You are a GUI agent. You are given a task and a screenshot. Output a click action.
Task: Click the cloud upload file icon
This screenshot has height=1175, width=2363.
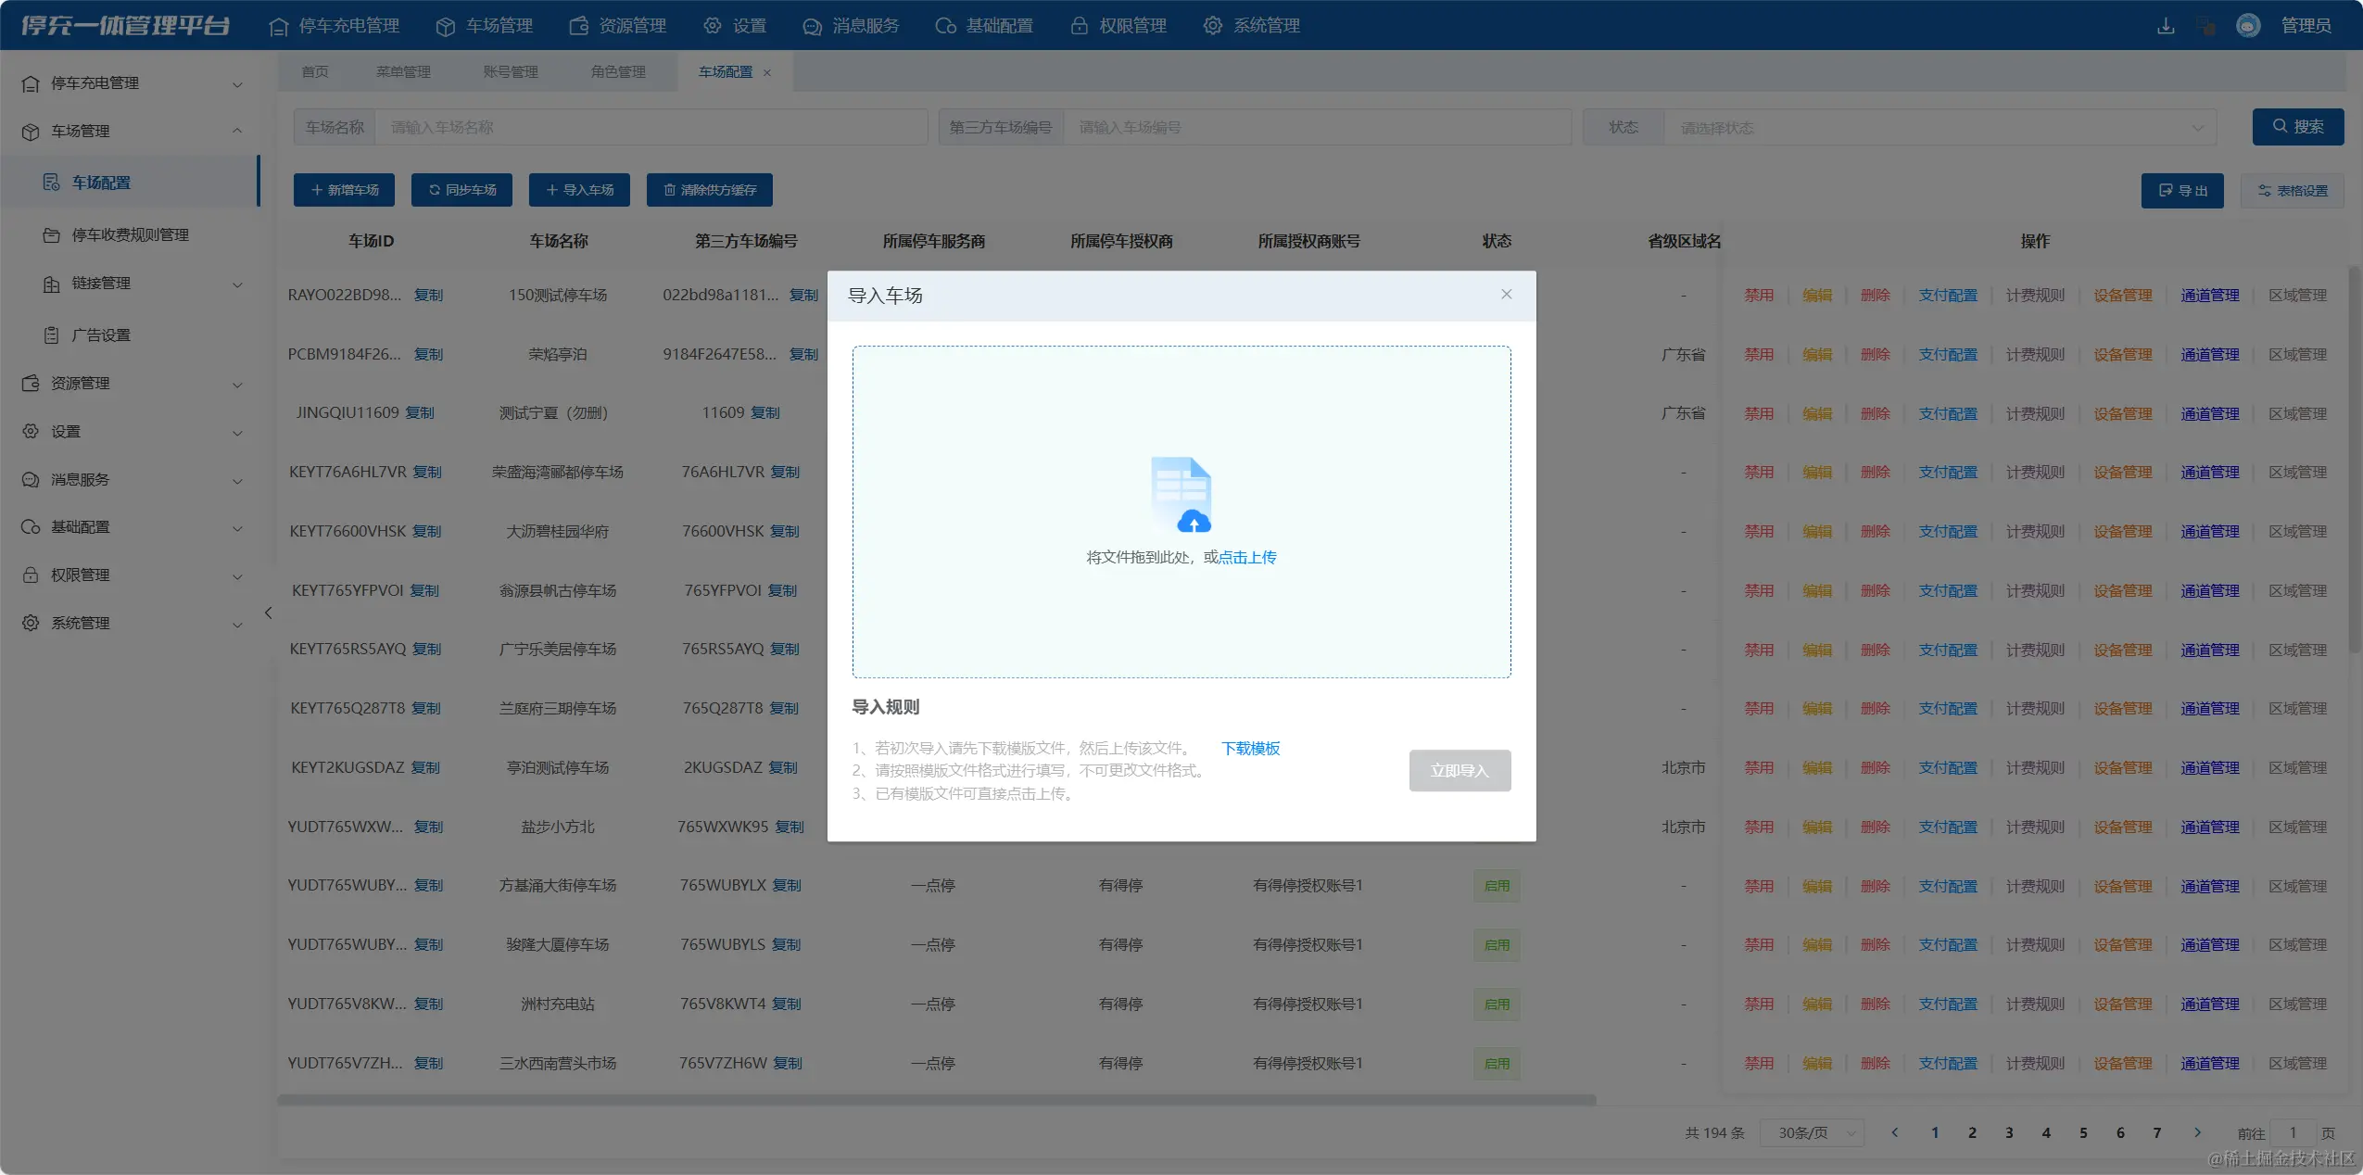1181,495
